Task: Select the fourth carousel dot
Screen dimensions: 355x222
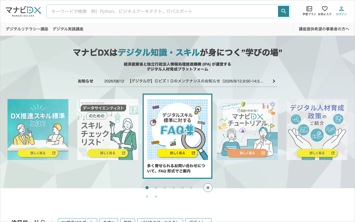Action: (x=174, y=188)
